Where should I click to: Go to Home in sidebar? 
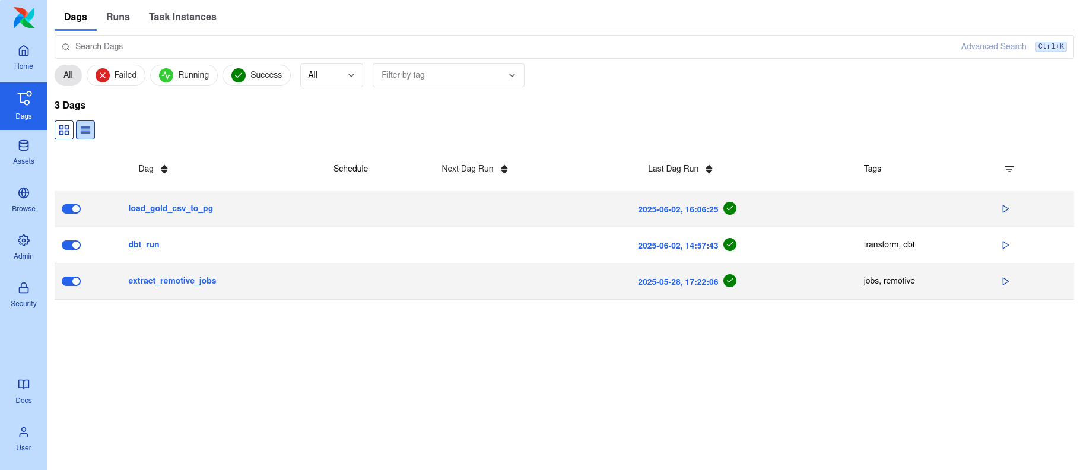(x=24, y=58)
